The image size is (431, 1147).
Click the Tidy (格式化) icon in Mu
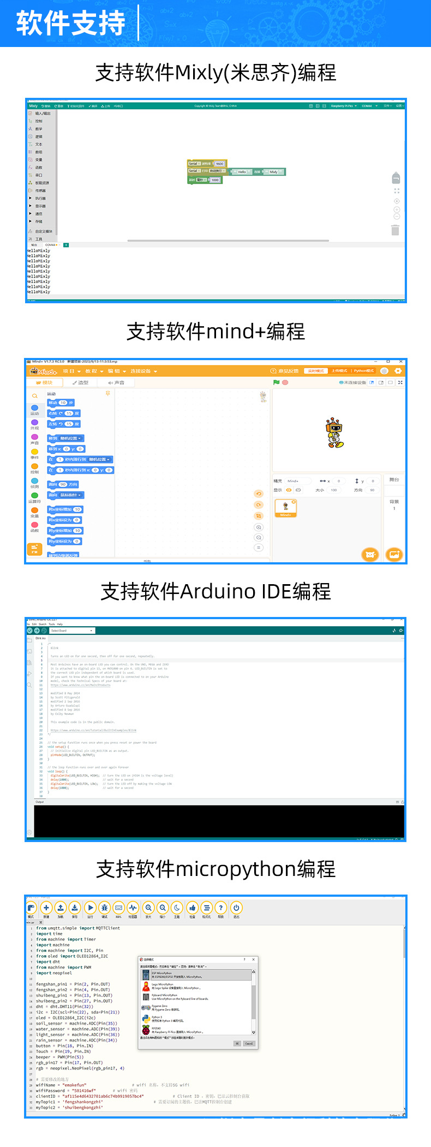[x=207, y=908]
